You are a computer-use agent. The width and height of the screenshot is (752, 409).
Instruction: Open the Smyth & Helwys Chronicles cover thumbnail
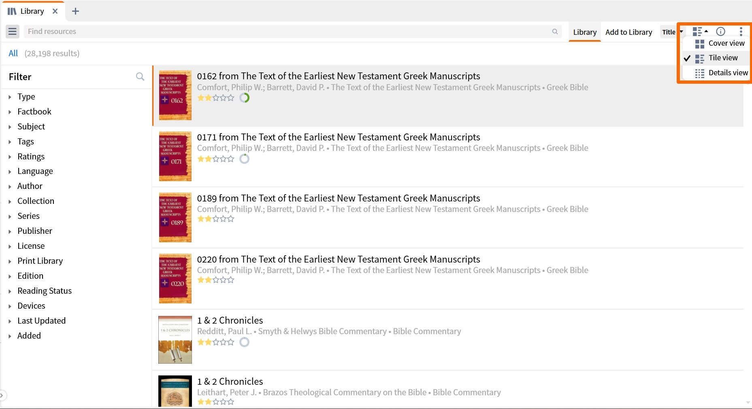[x=175, y=340]
